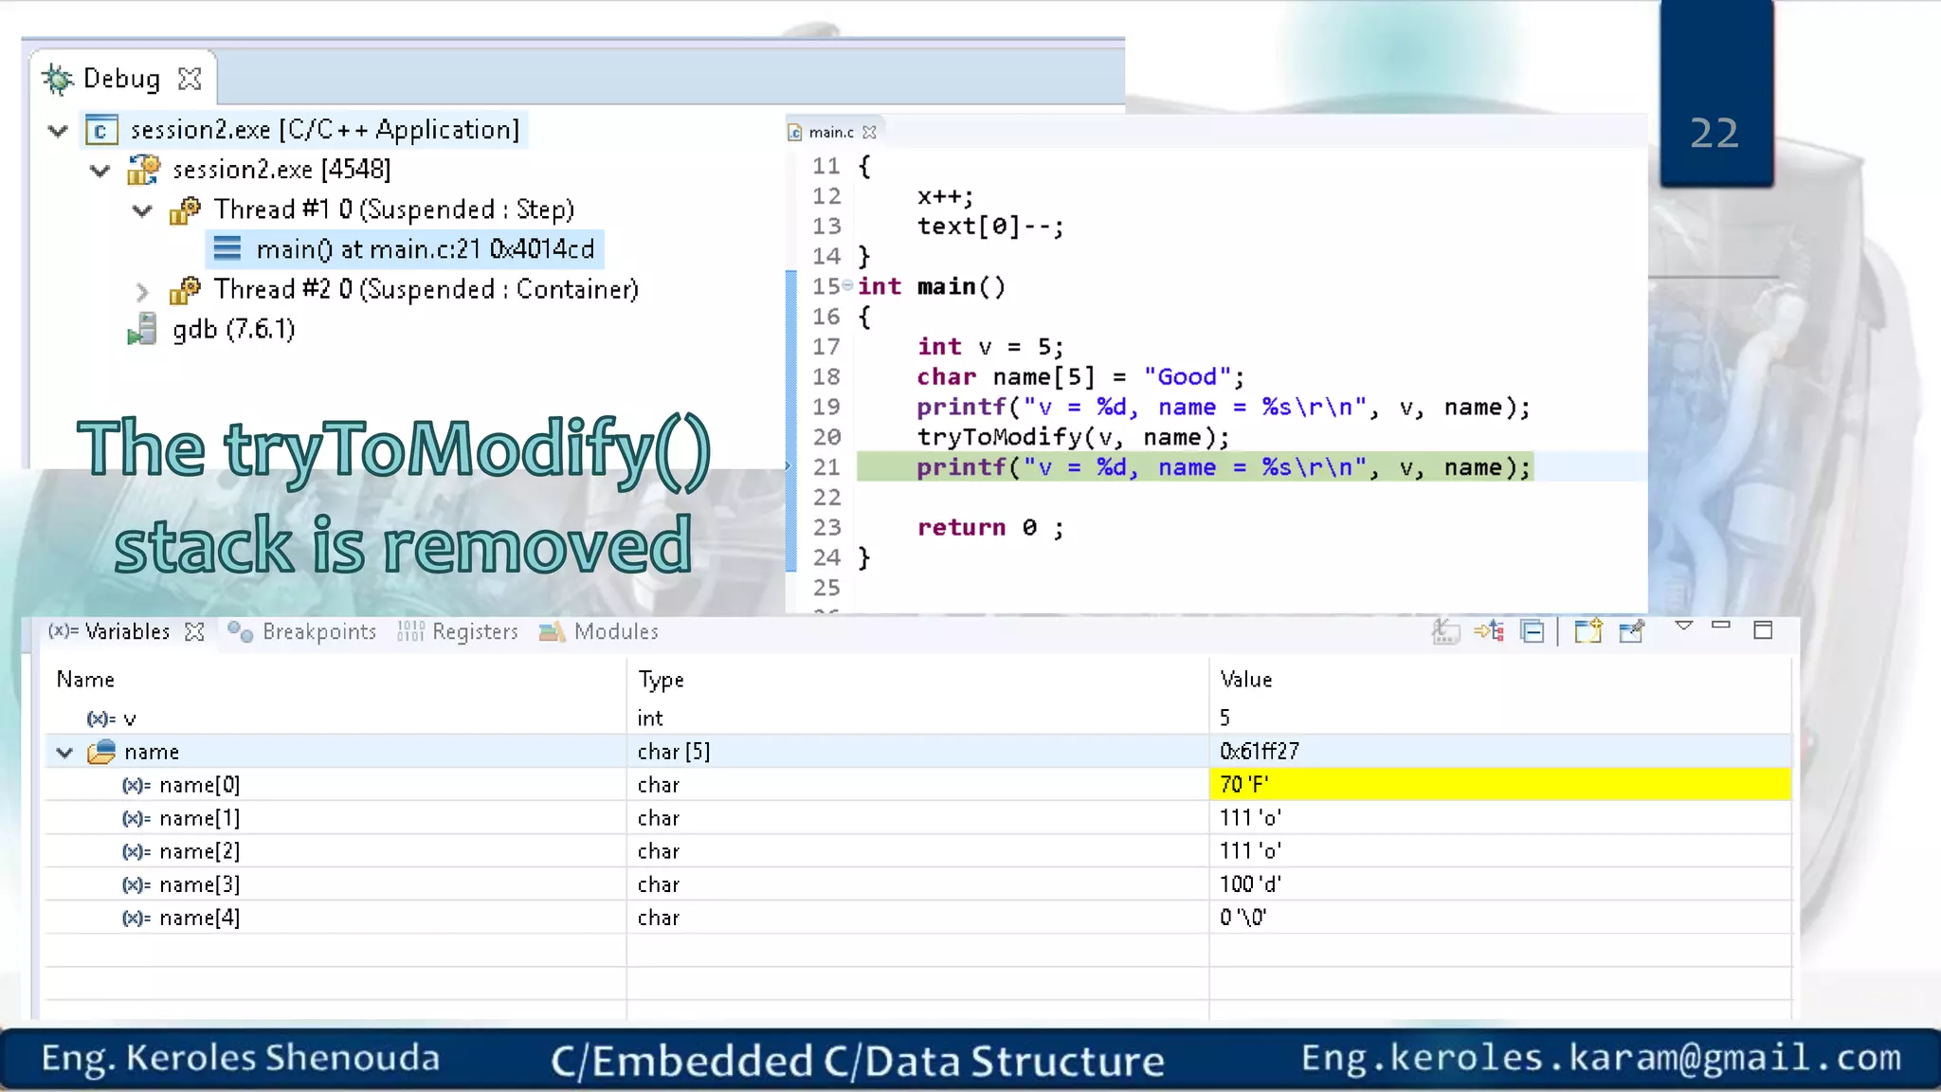Viewport: 1941px width, 1092px height.
Task: Collapse Thread #1 suspended step node
Action: click(142, 210)
